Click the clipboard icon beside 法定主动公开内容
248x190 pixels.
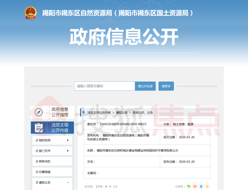(39, 128)
